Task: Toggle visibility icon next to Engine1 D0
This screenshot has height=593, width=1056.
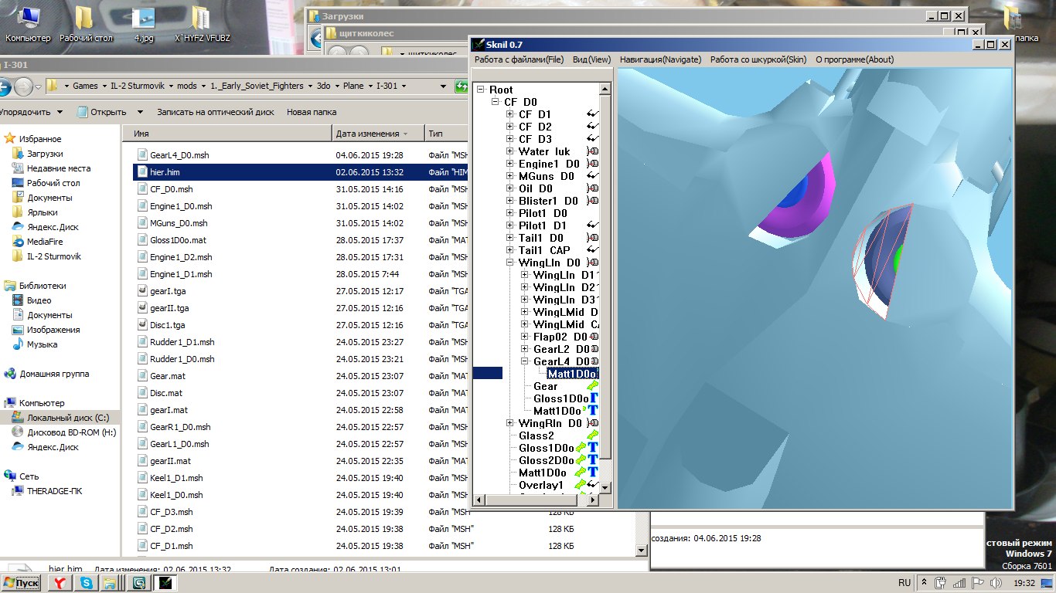Action: 593,164
